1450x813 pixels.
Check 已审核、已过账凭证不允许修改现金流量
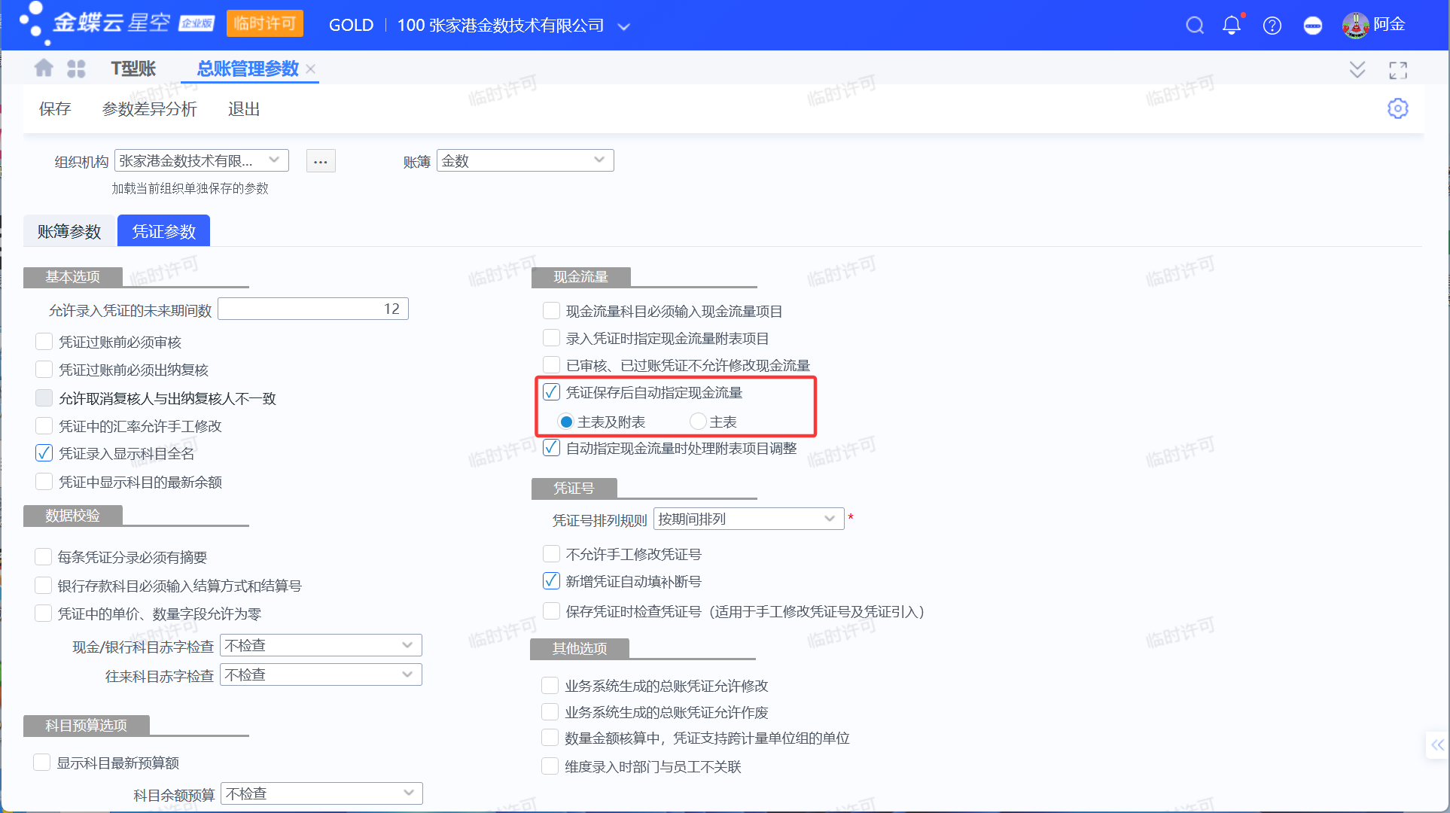click(x=552, y=365)
